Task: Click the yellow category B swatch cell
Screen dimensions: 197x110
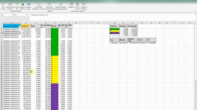Action: (x=115, y=31)
